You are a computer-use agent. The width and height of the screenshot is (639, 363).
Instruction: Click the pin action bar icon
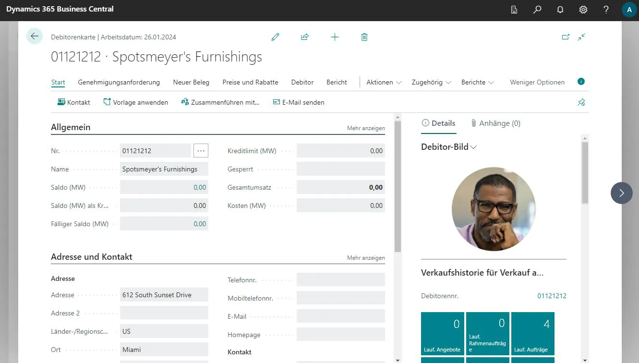point(581,102)
